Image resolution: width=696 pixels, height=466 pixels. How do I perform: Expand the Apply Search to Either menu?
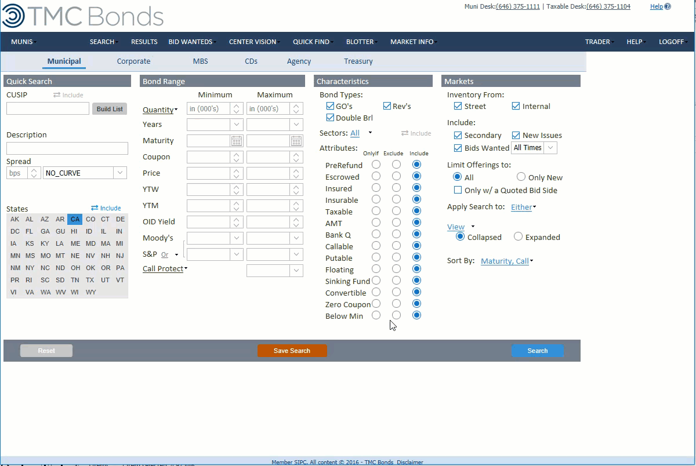(x=523, y=207)
